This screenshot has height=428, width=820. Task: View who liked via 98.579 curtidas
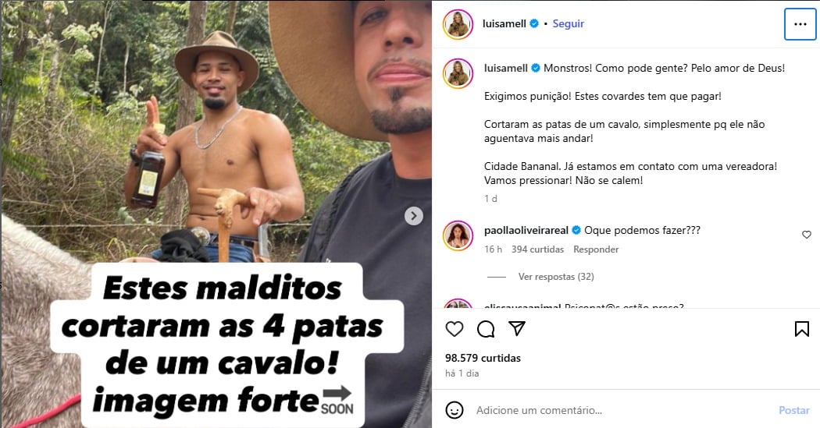(483, 358)
